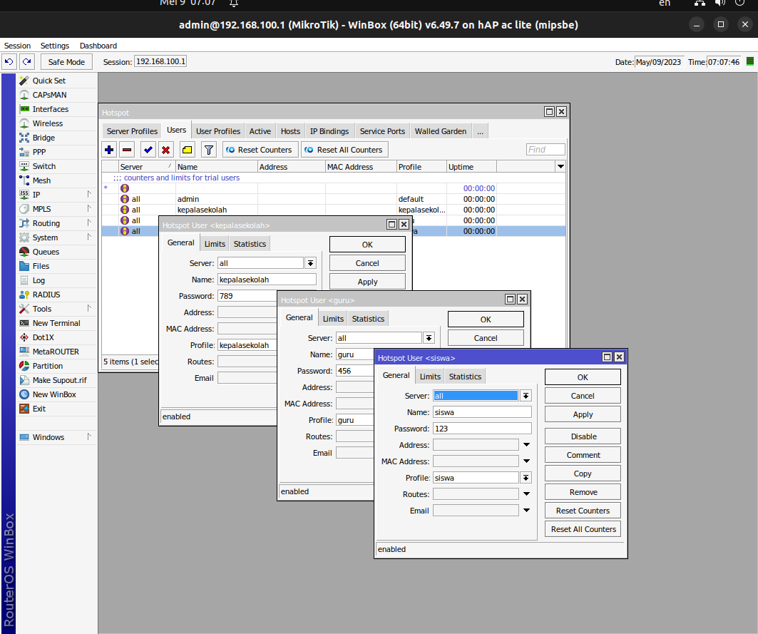The image size is (758, 634).
Task: Expand MAC Address field in siswa dialog
Action: [526, 461]
